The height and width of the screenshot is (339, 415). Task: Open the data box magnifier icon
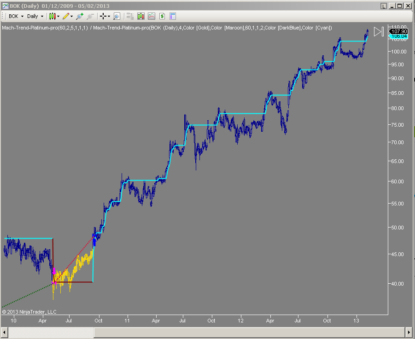click(117, 16)
